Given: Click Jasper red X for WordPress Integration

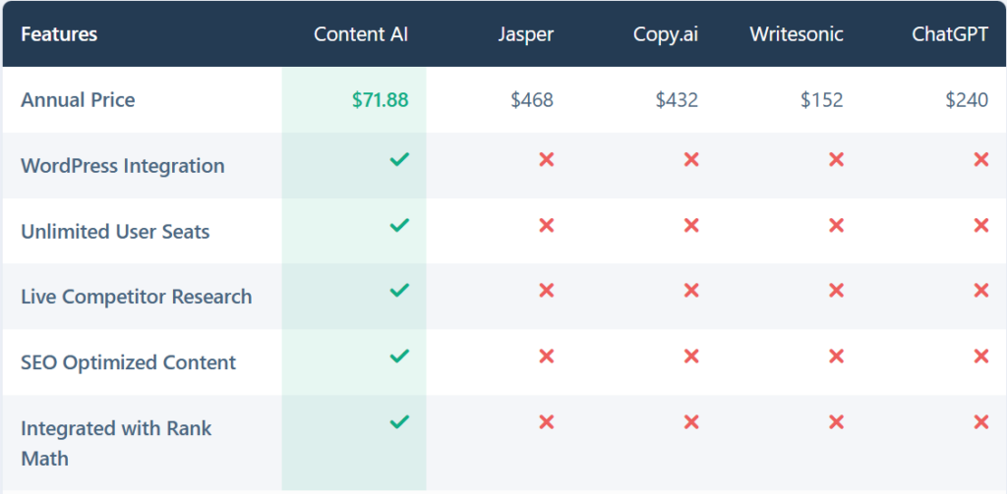Looking at the screenshot, I should 547,159.
